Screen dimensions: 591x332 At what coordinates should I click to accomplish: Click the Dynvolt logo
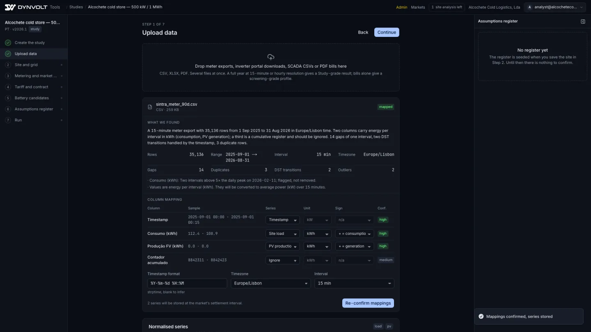pyautogui.click(x=26, y=7)
